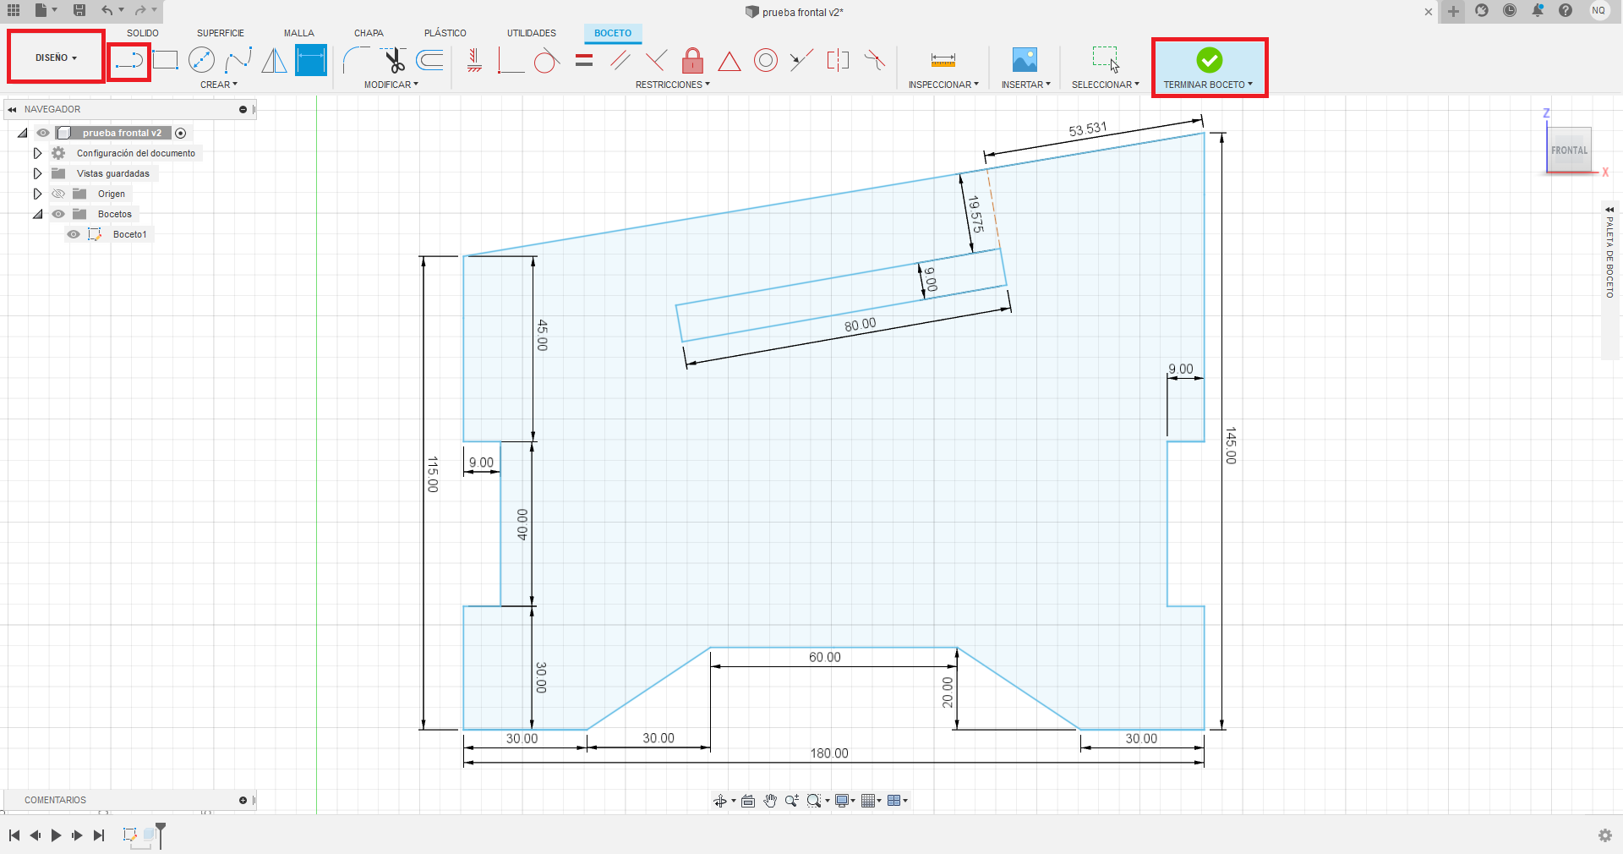Toggle the Comentarios panel plus dot
This screenshot has height=854, width=1623.
[243, 800]
